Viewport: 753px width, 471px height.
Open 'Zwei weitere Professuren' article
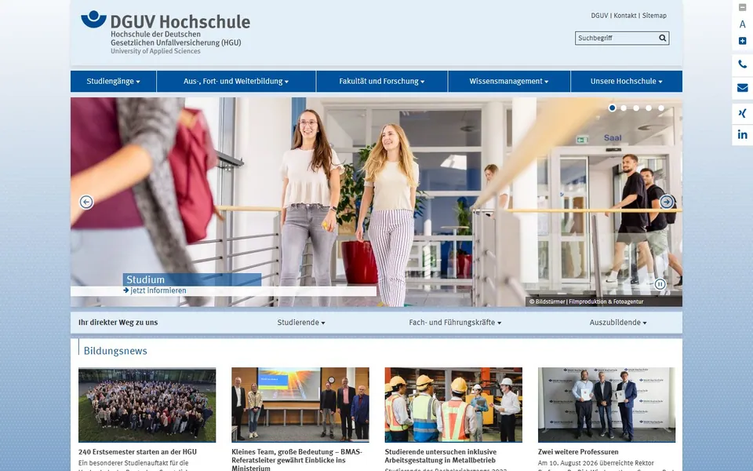pyautogui.click(x=578, y=452)
